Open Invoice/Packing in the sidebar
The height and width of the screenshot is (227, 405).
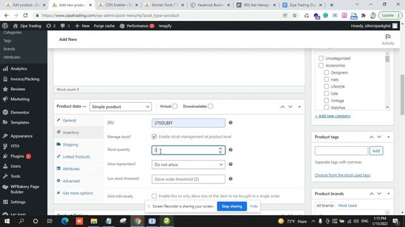(x=25, y=79)
